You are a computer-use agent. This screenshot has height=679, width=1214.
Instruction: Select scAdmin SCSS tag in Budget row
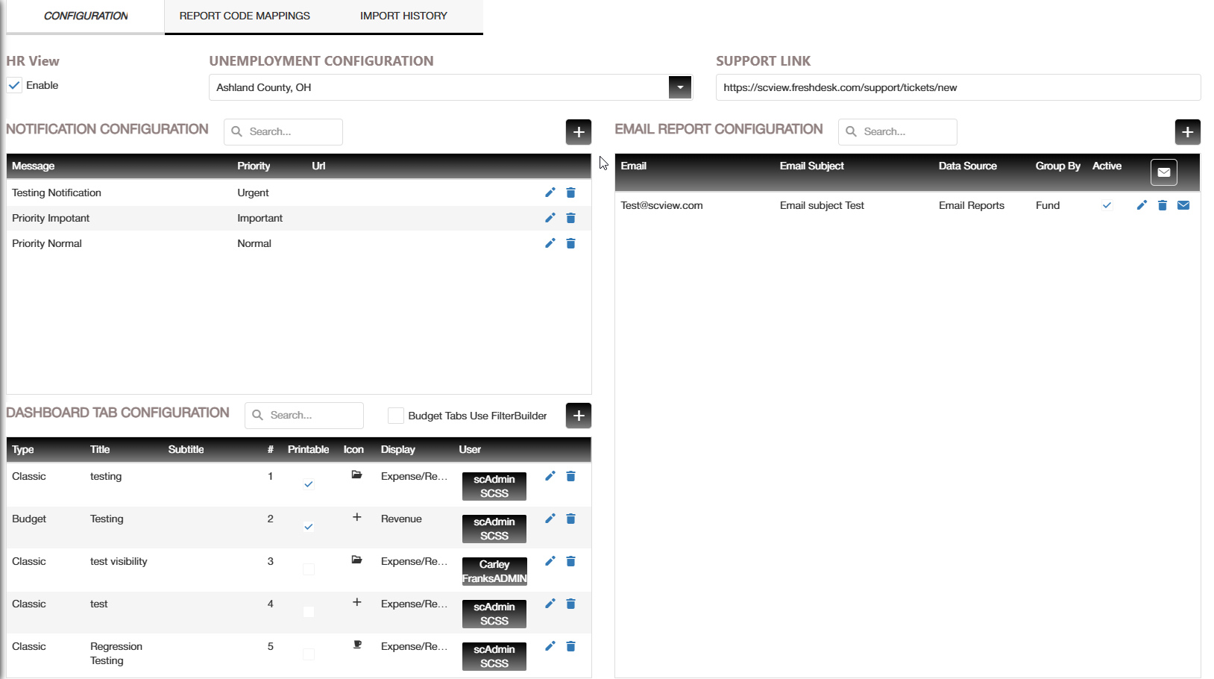pos(494,529)
